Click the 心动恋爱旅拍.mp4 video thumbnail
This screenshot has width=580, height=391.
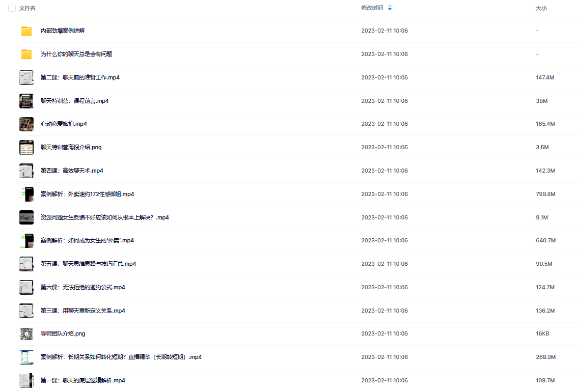pos(26,124)
